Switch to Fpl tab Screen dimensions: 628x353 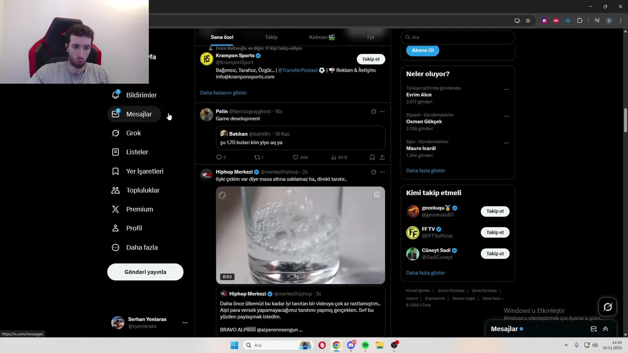pos(370,37)
